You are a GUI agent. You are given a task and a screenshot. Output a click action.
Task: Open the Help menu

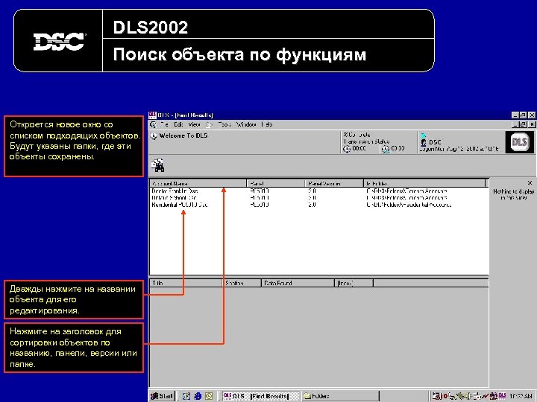coord(266,125)
